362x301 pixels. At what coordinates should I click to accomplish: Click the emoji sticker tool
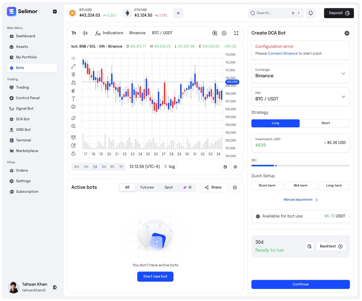tap(73, 107)
